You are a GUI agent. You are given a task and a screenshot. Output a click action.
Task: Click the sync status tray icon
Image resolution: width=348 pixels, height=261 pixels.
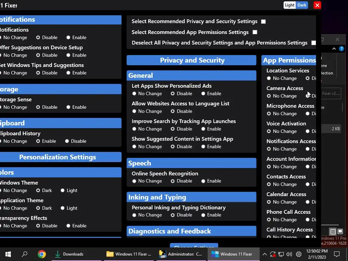coord(273,254)
